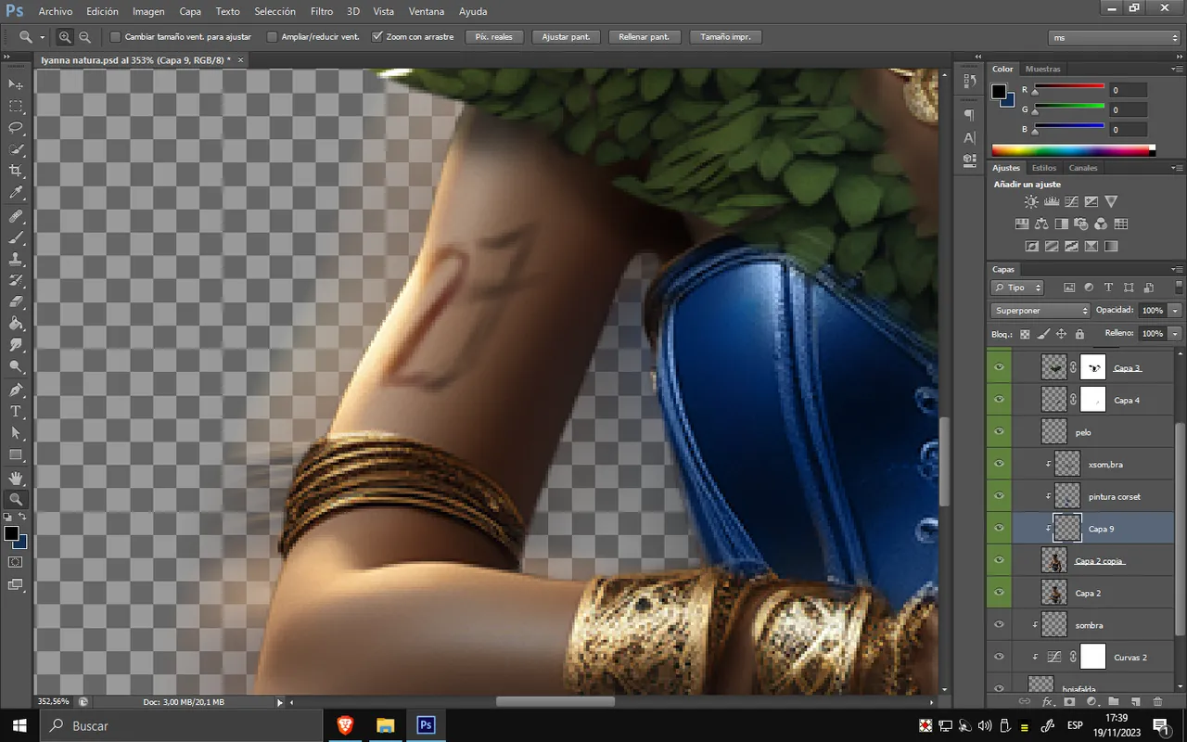
Task: Add a layer mask
Action: click(x=1068, y=702)
